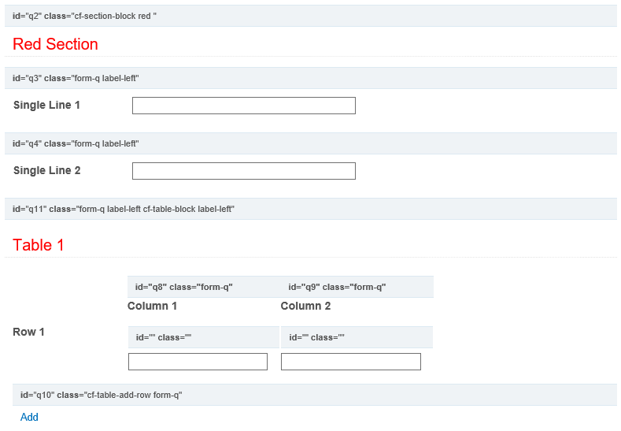The width and height of the screenshot is (621, 431).
Task: Select the q3 form-q info bar
Action: (x=310, y=78)
